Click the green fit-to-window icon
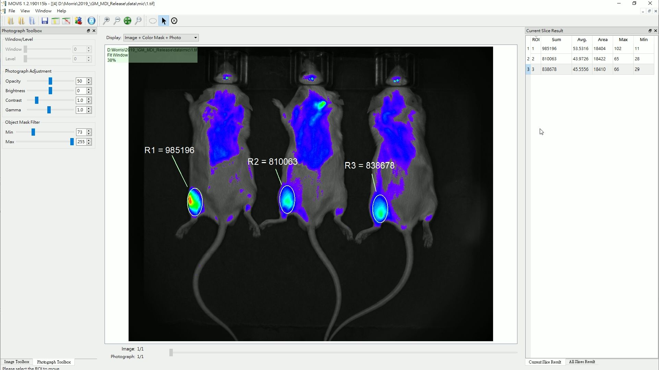659x370 pixels. pos(128,21)
